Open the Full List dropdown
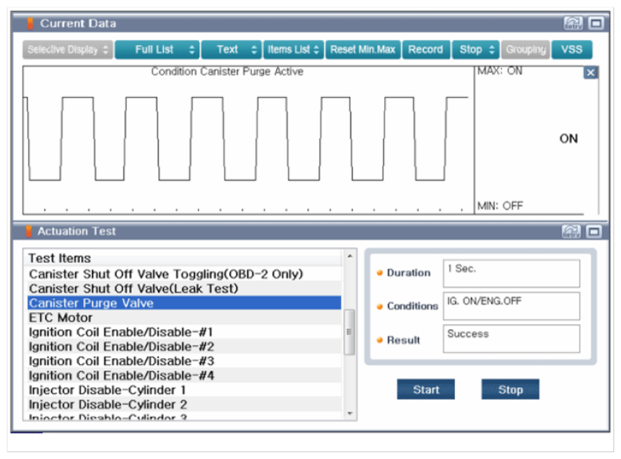The height and width of the screenshot is (459, 621). tap(157, 50)
